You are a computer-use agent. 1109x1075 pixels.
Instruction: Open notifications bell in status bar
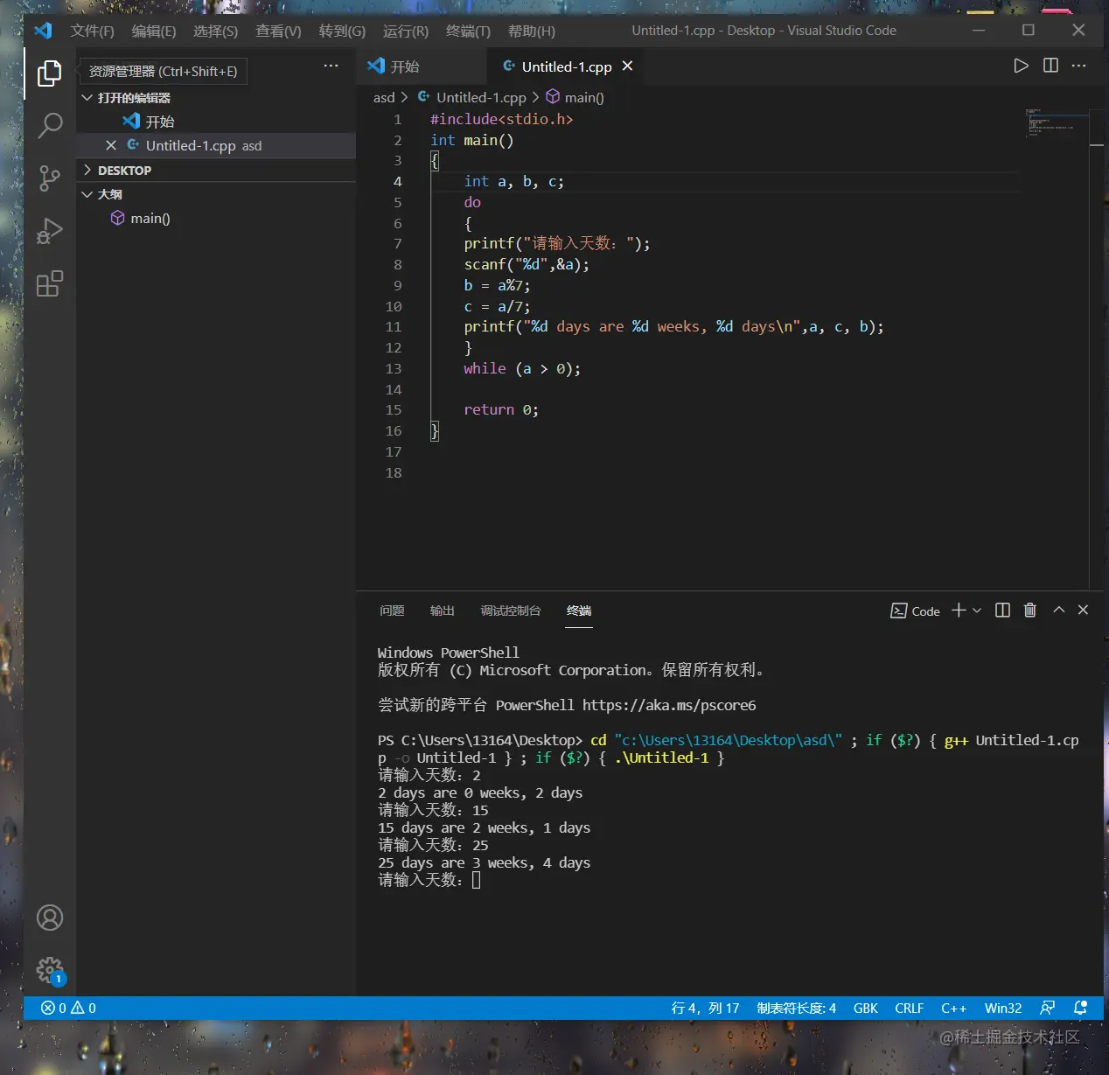pyautogui.click(x=1080, y=1009)
